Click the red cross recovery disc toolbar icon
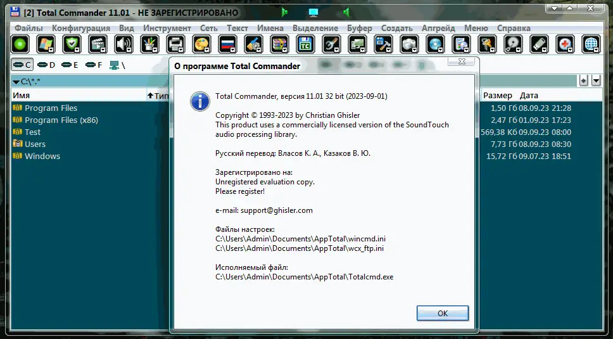Viewport: 613px width, 339px height. click(x=565, y=44)
